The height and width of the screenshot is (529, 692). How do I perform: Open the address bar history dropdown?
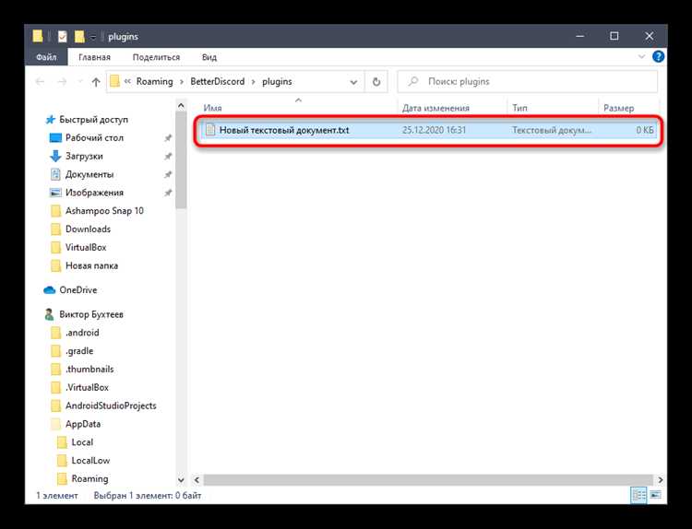(x=353, y=82)
